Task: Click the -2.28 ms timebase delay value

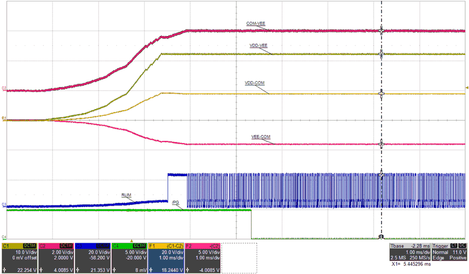Action: [420, 246]
